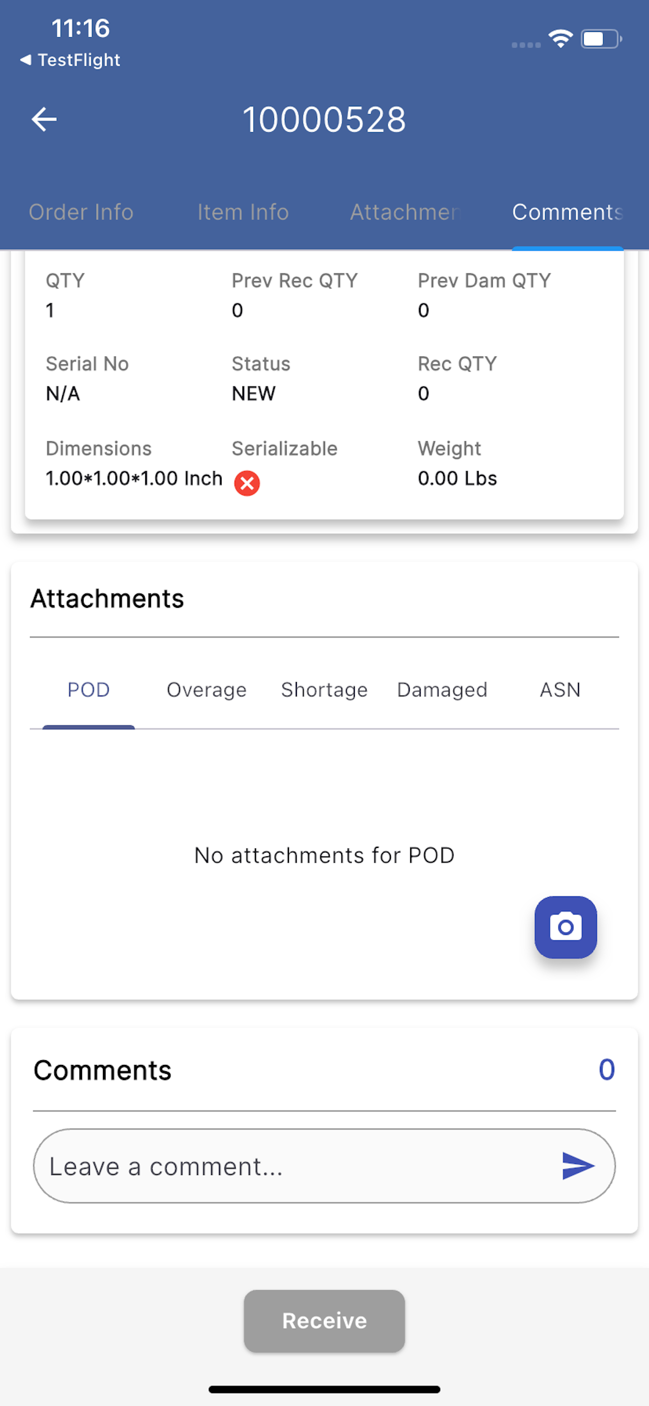The image size is (649, 1406).
Task: Focus the Leave a comment field
Action: (295, 1166)
